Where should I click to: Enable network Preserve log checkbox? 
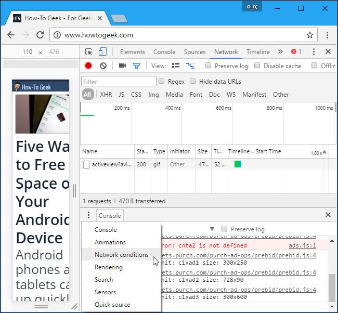click(x=208, y=66)
